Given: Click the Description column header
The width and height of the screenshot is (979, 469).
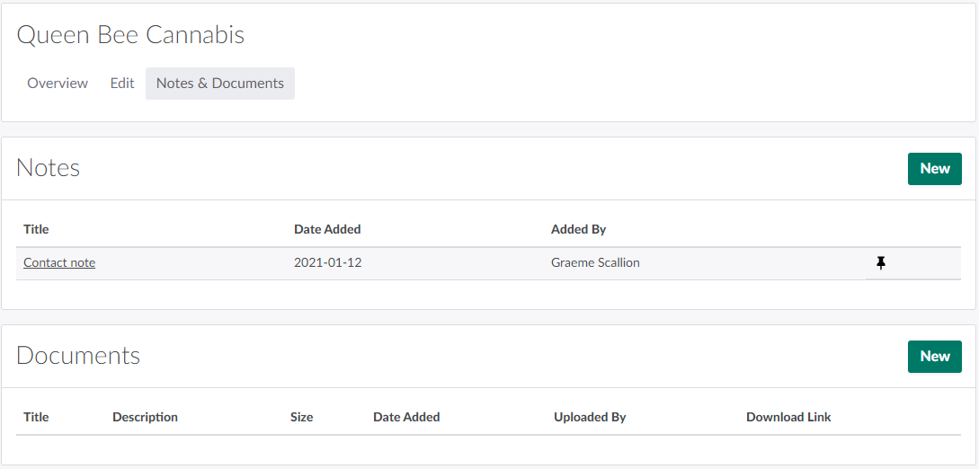Looking at the screenshot, I should click(145, 418).
